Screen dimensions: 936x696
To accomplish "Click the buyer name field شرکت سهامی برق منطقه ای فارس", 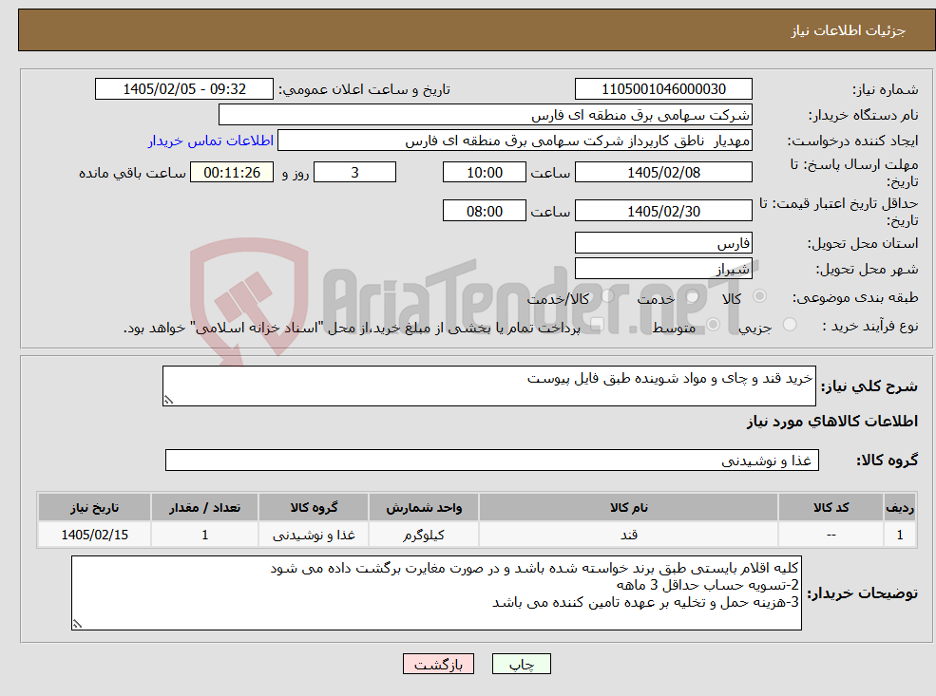I will click(486, 115).
